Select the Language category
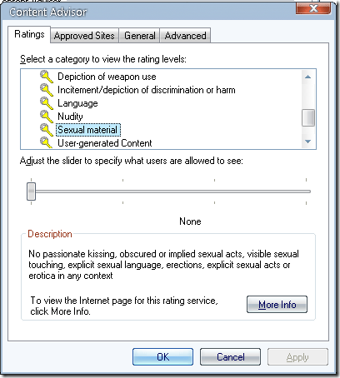 coord(77,103)
